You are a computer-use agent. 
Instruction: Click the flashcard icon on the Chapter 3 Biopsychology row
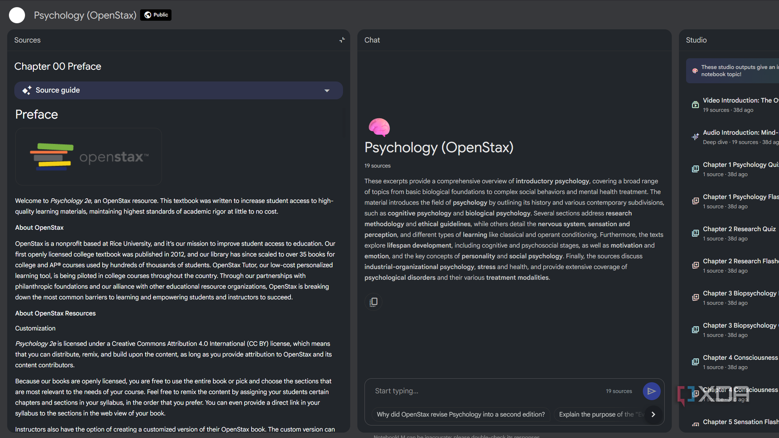coord(695,297)
